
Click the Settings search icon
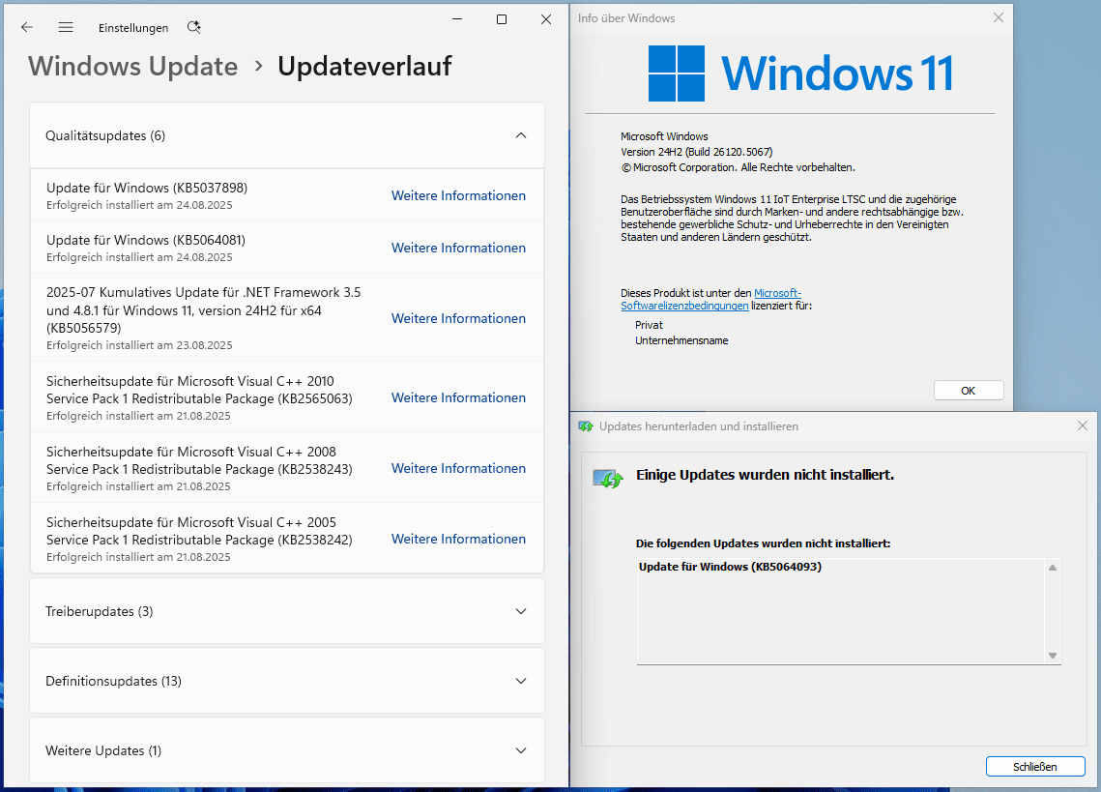[x=193, y=28]
